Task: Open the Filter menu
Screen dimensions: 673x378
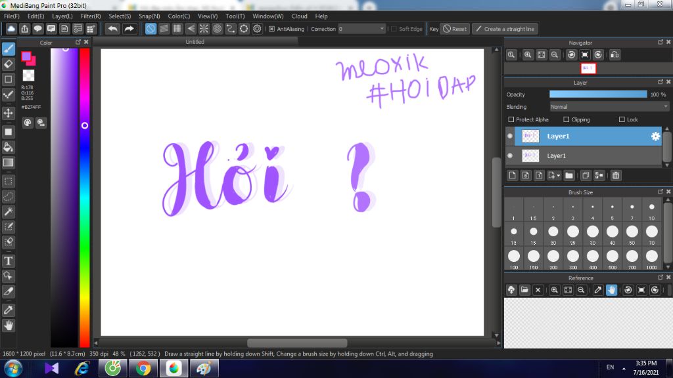Action: [91, 16]
